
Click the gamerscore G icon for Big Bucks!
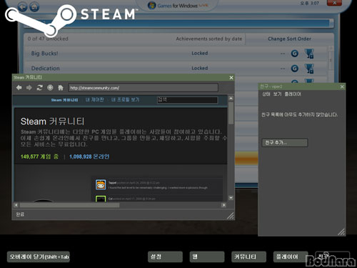(x=295, y=54)
